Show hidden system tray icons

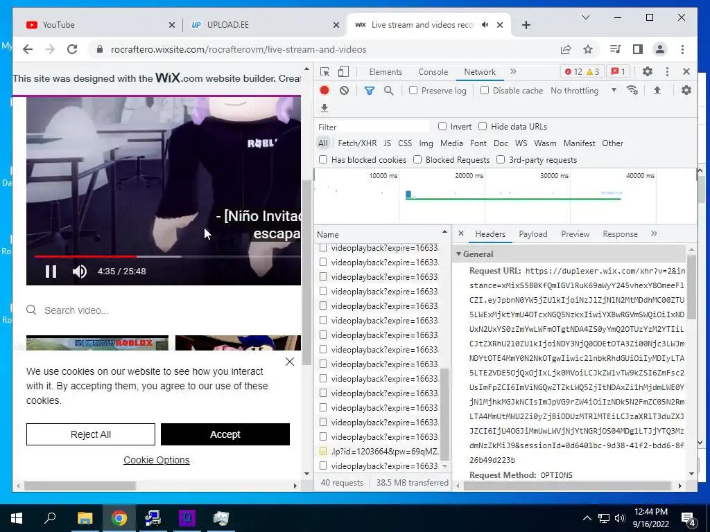point(587,518)
